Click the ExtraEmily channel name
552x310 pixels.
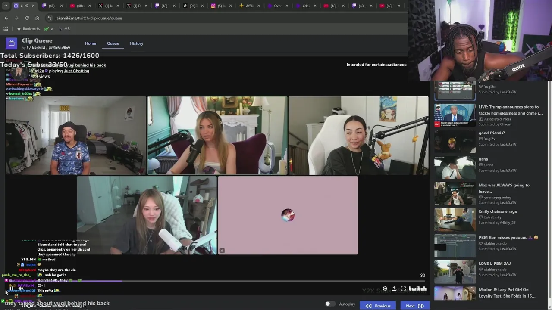[492, 217]
